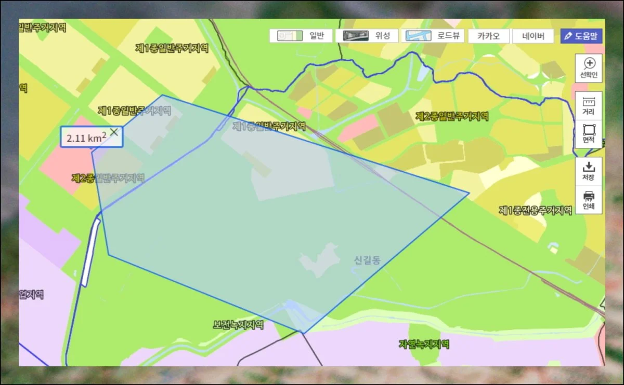
Task: Click the 저장 save download icon
Action: click(x=589, y=171)
